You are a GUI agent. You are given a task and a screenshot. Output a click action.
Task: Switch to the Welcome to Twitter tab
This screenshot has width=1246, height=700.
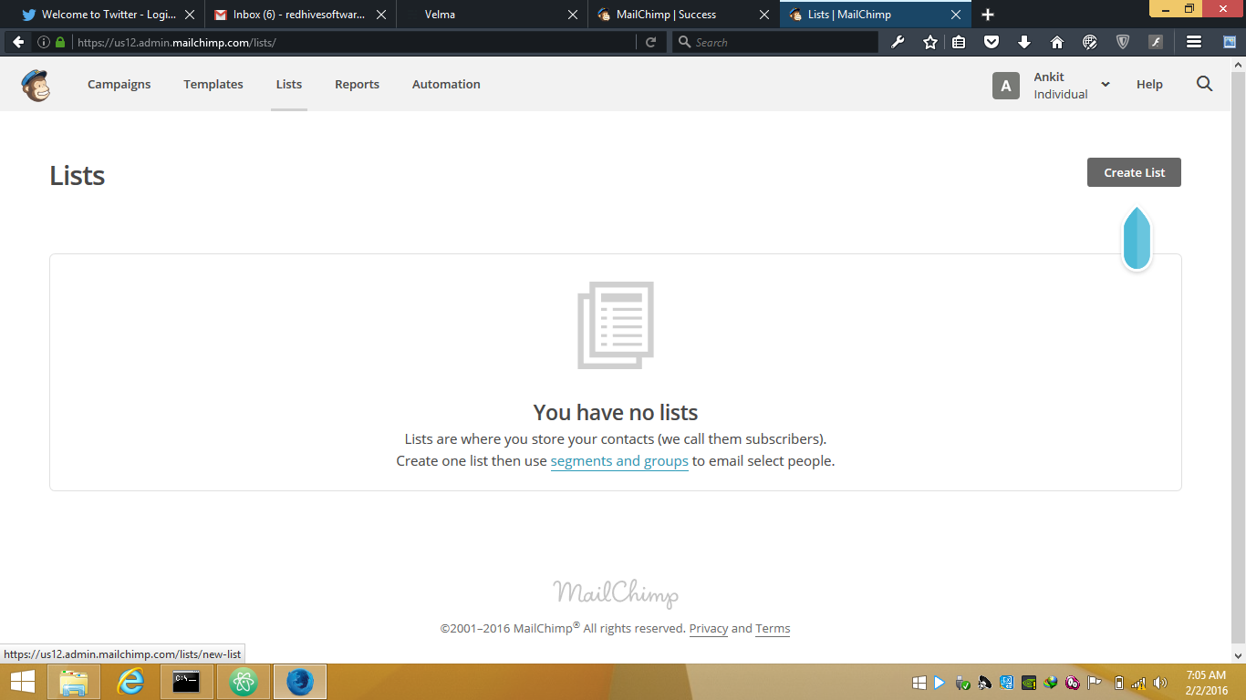pyautogui.click(x=109, y=15)
